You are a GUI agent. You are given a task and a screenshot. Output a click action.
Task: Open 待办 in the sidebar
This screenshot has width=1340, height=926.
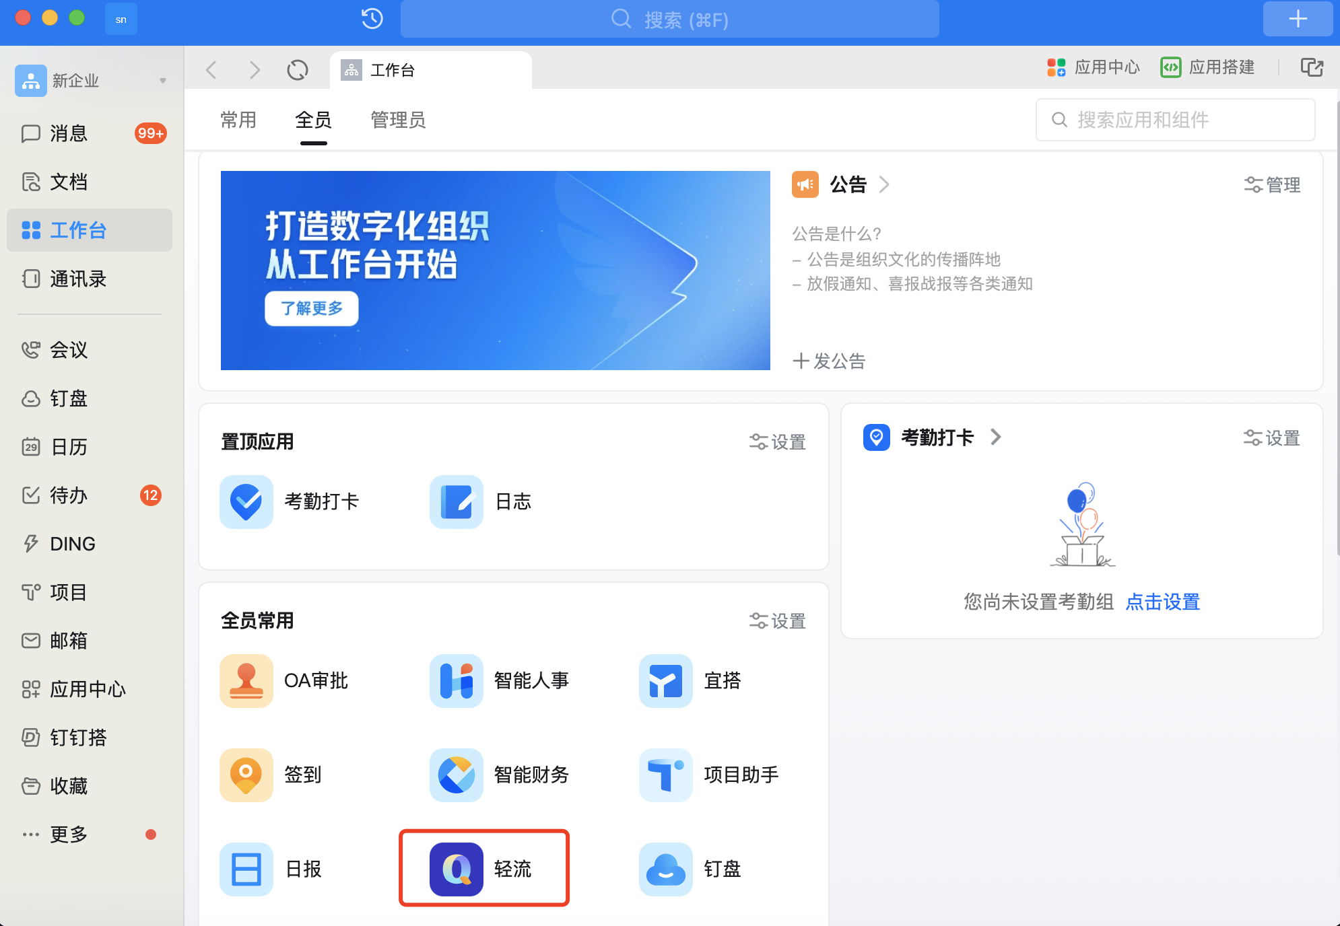[x=90, y=495]
